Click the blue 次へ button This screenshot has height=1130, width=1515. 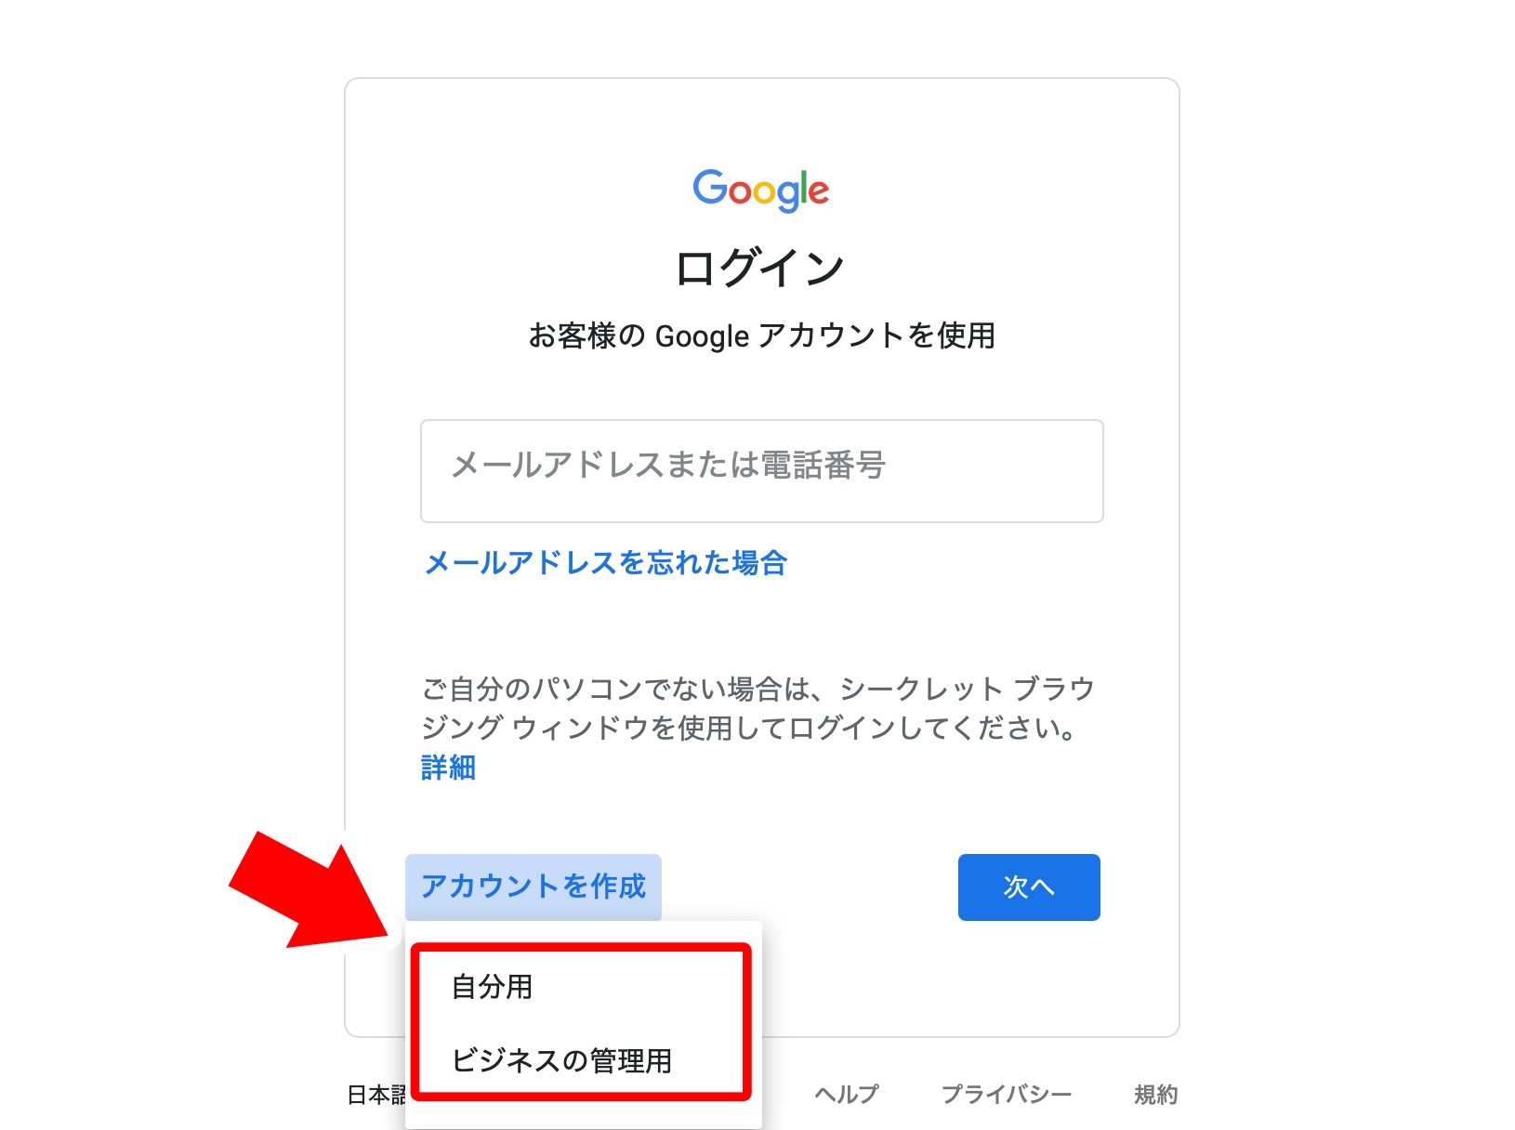click(1029, 887)
